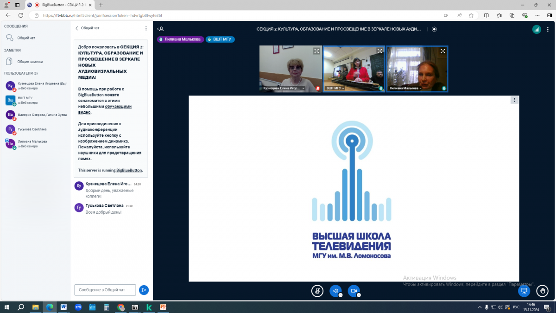This screenshot has height=313, width=556.
Task: Show the connection status indicator
Action: click(x=537, y=29)
